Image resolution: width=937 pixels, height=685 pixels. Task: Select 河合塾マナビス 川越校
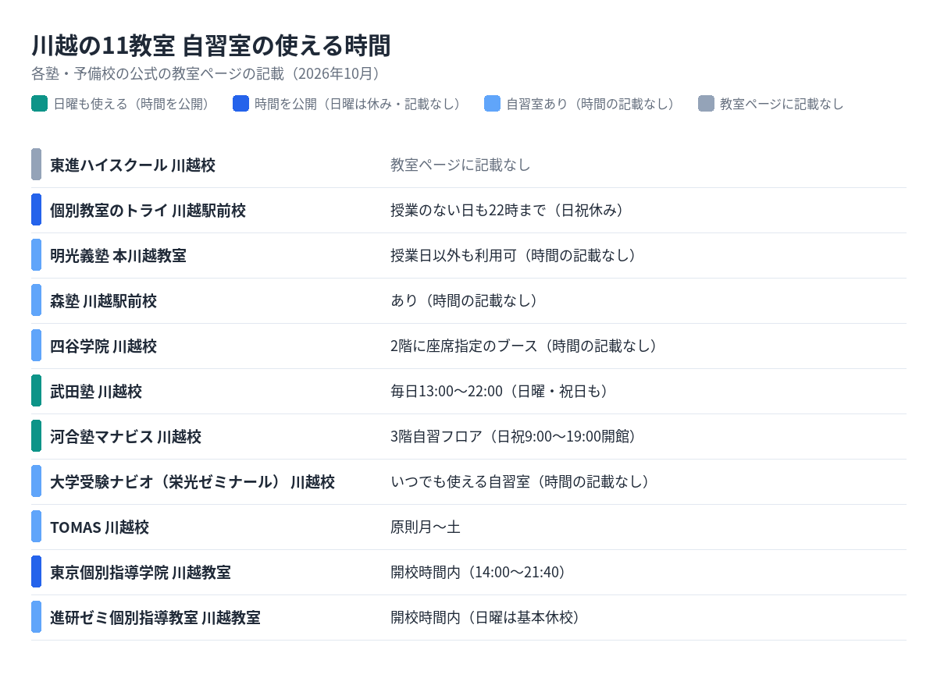[126, 437]
